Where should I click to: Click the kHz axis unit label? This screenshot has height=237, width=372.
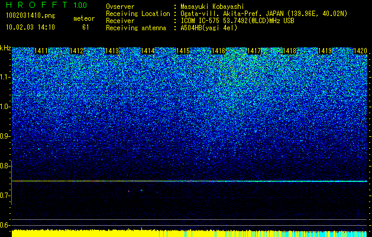click(x=5, y=48)
